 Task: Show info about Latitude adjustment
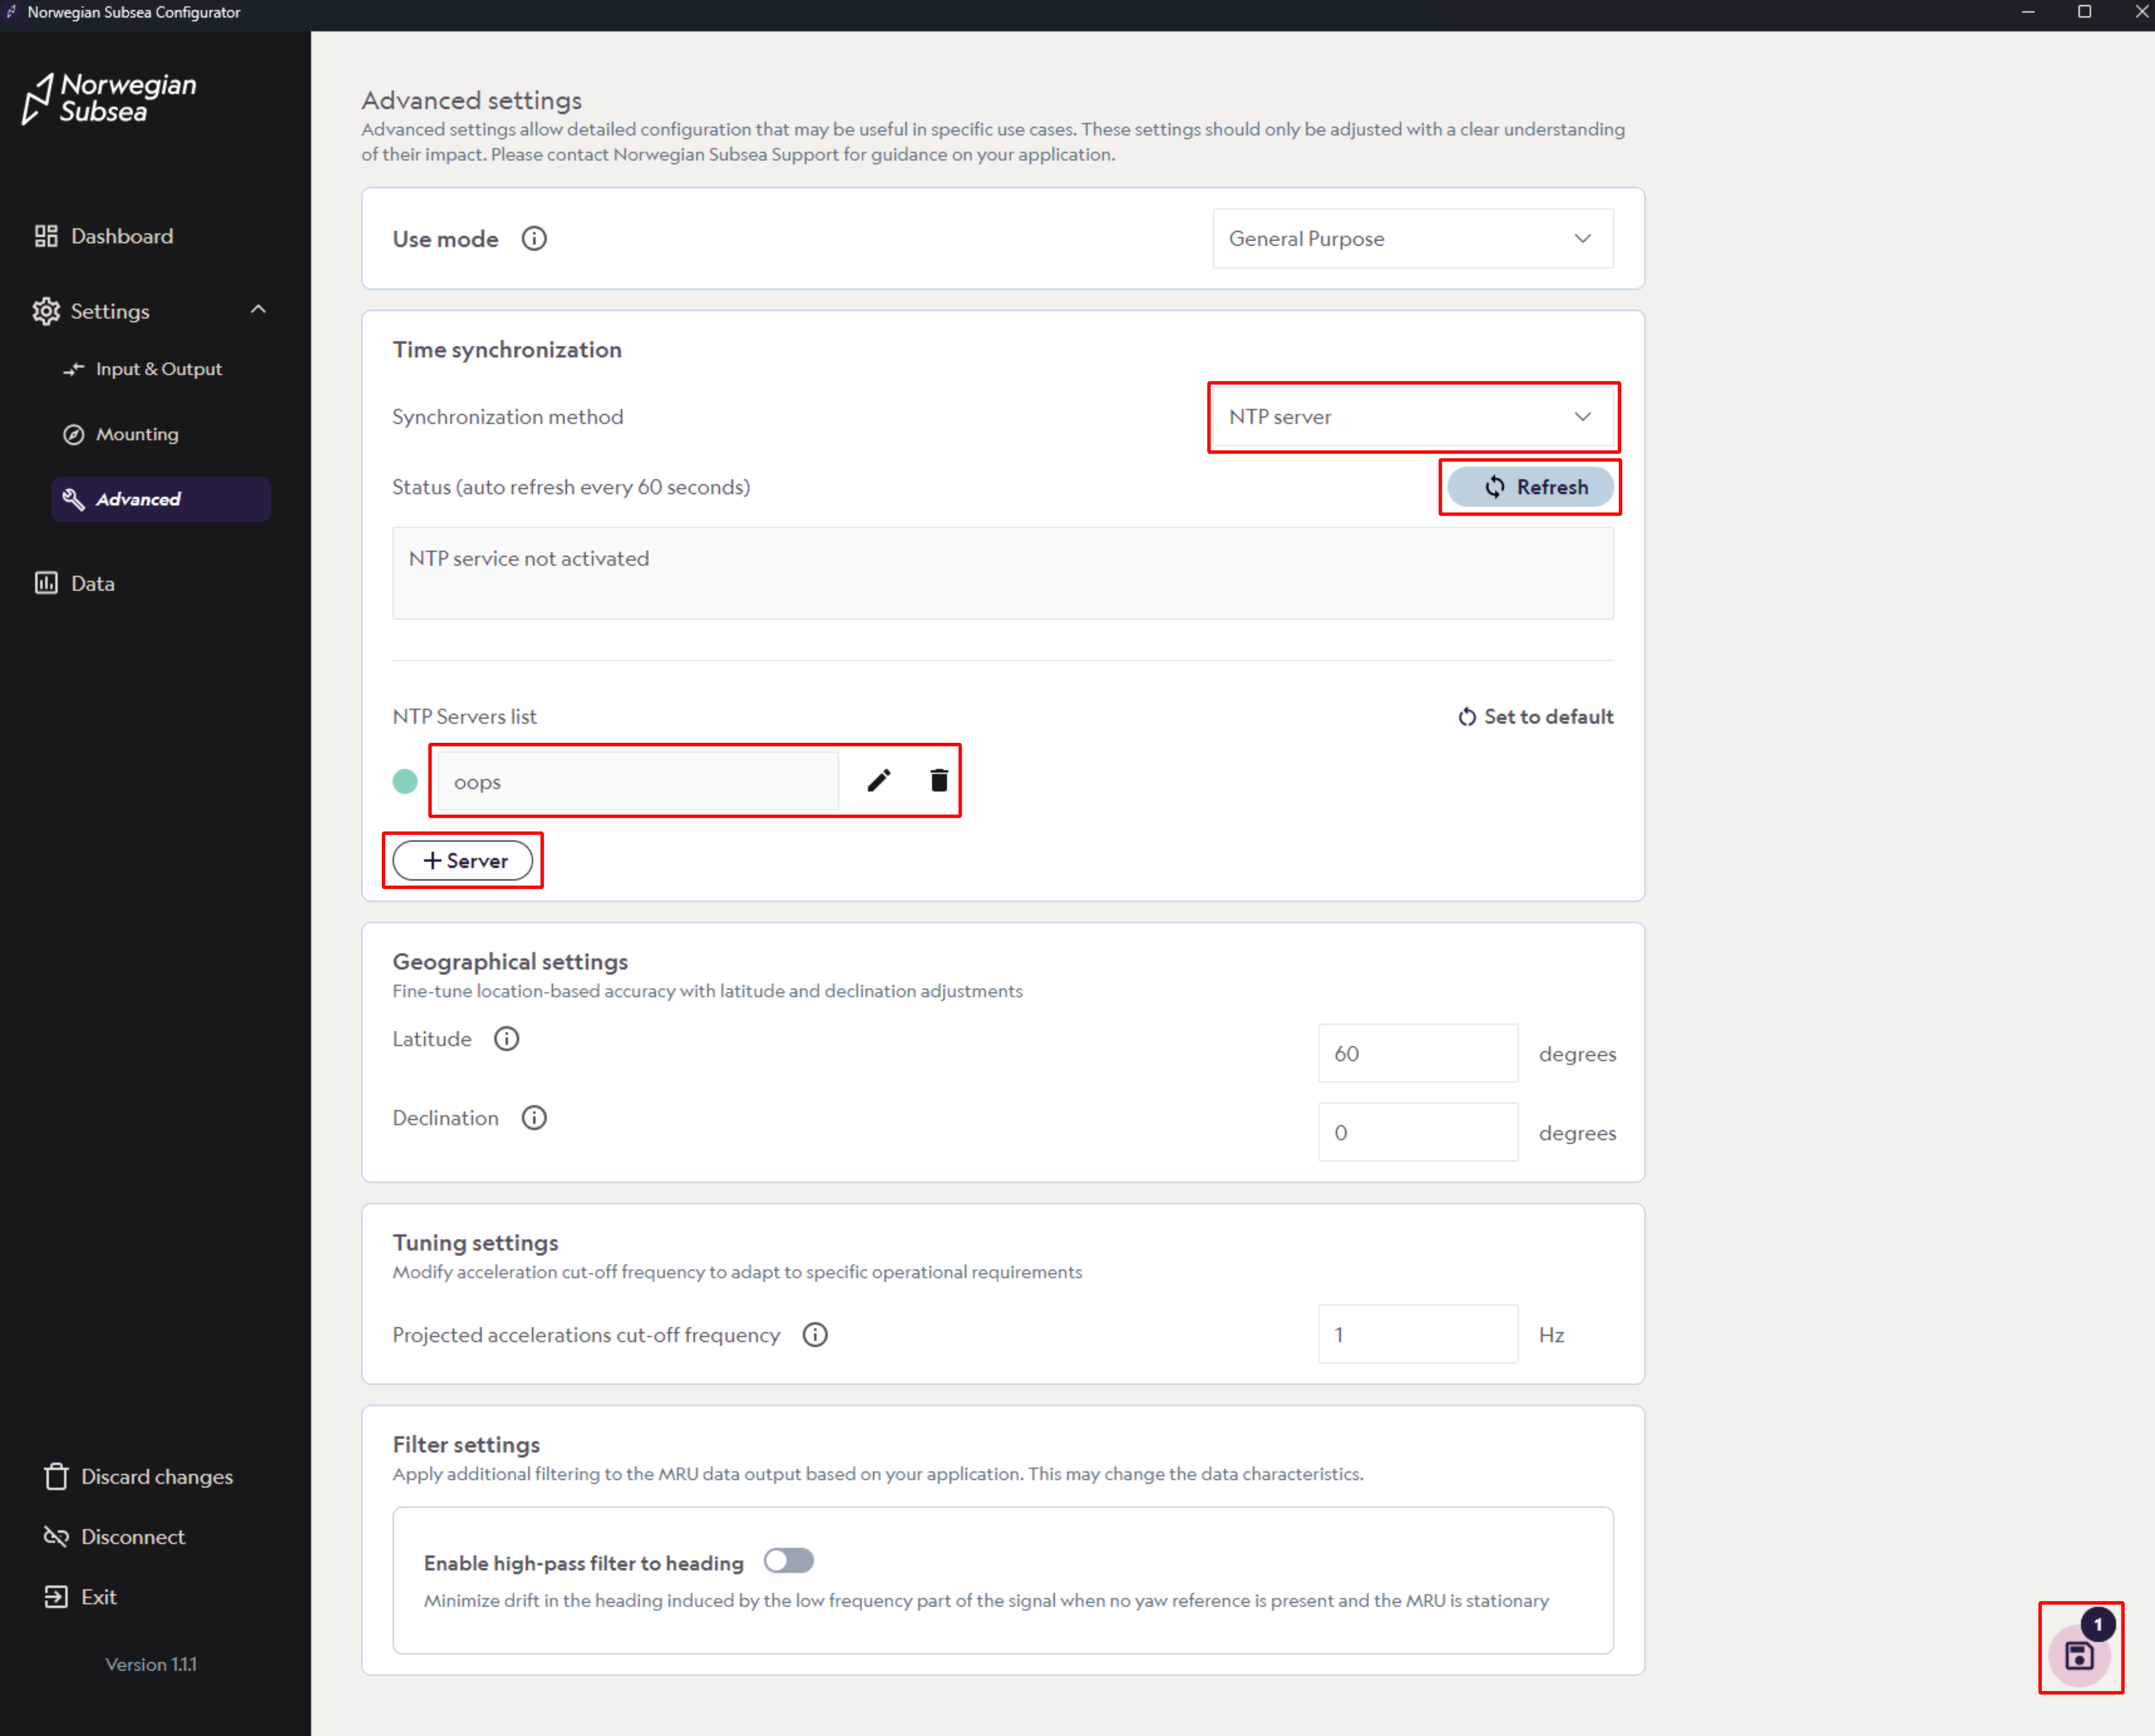(x=506, y=1039)
